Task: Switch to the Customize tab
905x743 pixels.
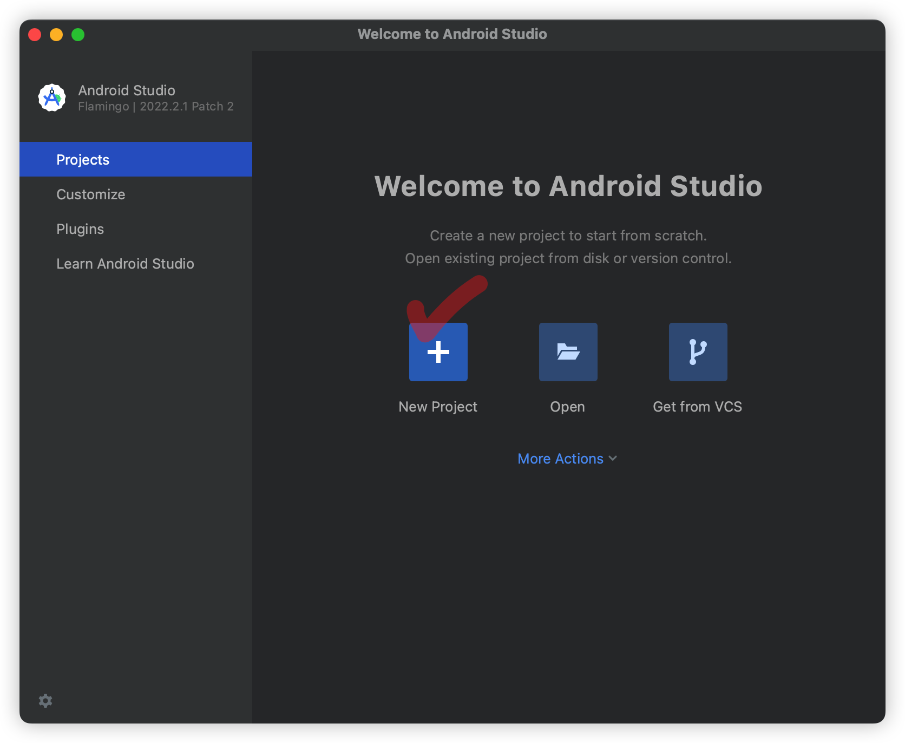Action: [x=136, y=194]
